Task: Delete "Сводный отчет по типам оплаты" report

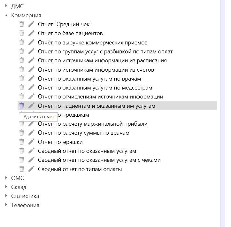Action: 22,169
